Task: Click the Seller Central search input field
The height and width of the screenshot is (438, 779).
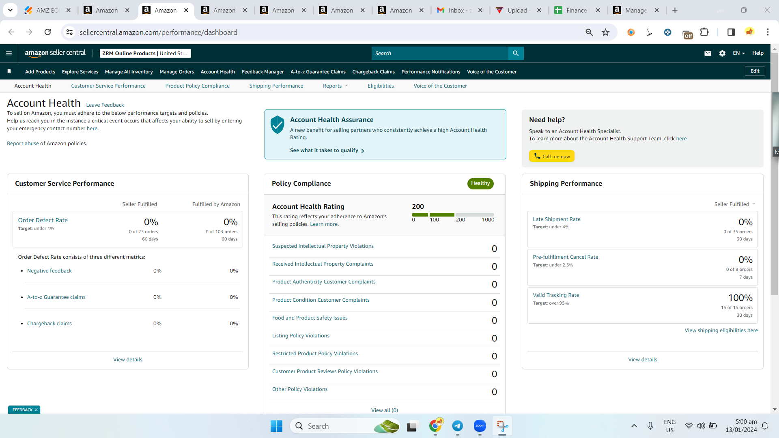Action: pyautogui.click(x=440, y=53)
